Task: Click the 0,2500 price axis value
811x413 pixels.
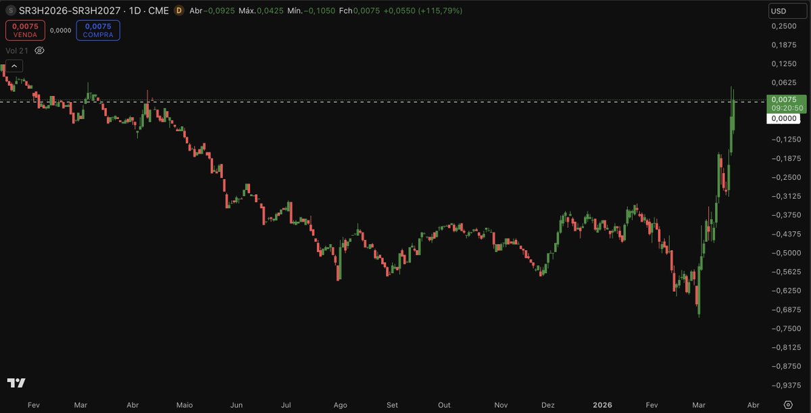Action: tap(783, 26)
